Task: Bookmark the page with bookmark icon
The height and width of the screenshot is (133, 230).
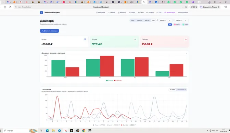Action: click(x=186, y=7)
